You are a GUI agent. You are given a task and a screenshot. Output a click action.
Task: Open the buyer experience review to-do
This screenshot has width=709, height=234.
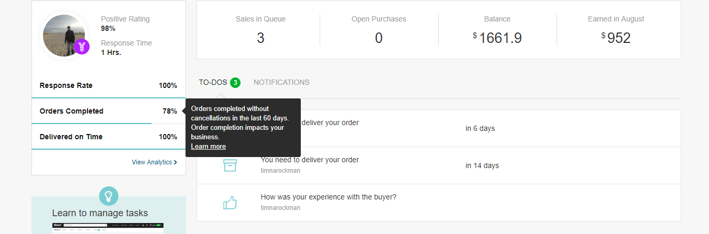coord(439,203)
